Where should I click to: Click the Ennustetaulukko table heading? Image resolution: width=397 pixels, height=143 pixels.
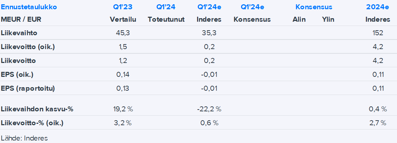(x=29, y=7)
